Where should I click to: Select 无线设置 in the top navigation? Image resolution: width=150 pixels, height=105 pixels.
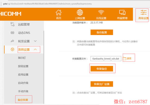101,18
